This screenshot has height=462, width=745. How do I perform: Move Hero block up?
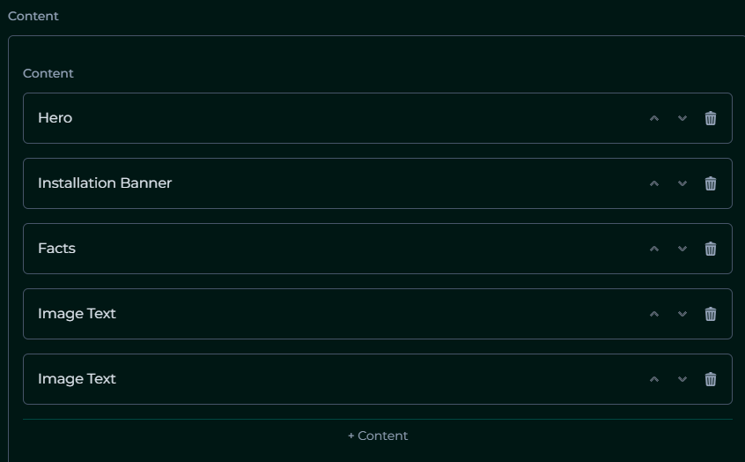tap(654, 118)
